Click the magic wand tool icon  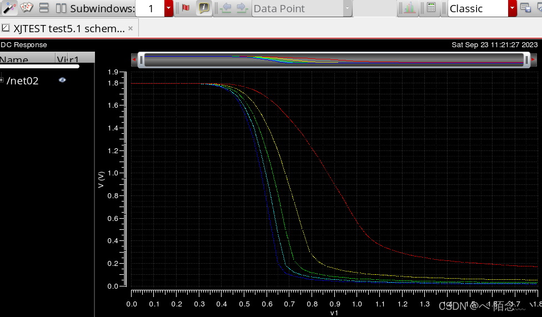tap(9, 8)
